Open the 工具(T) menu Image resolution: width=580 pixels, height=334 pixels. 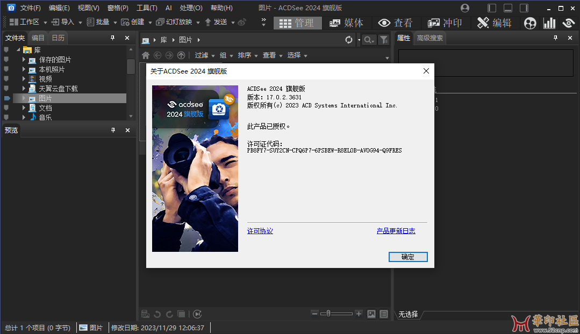point(147,8)
